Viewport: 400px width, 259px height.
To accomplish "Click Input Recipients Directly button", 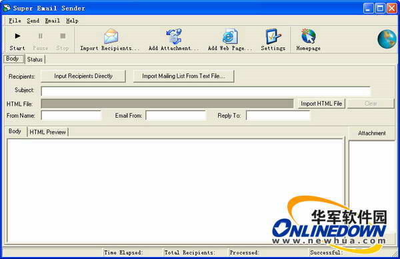I will [x=83, y=76].
